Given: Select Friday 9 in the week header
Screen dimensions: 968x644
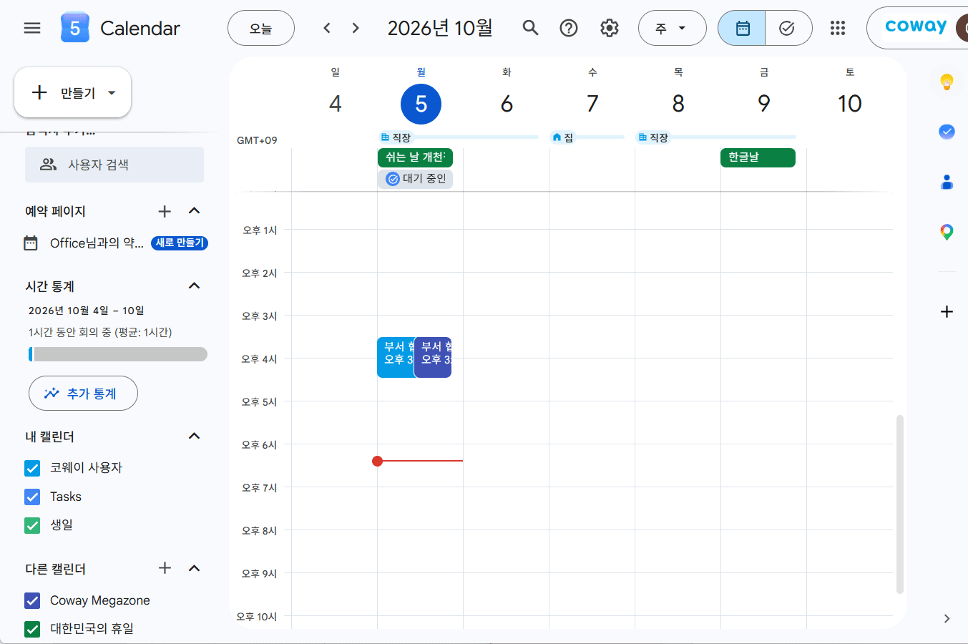Looking at the screenshot, I should point(764,104).
